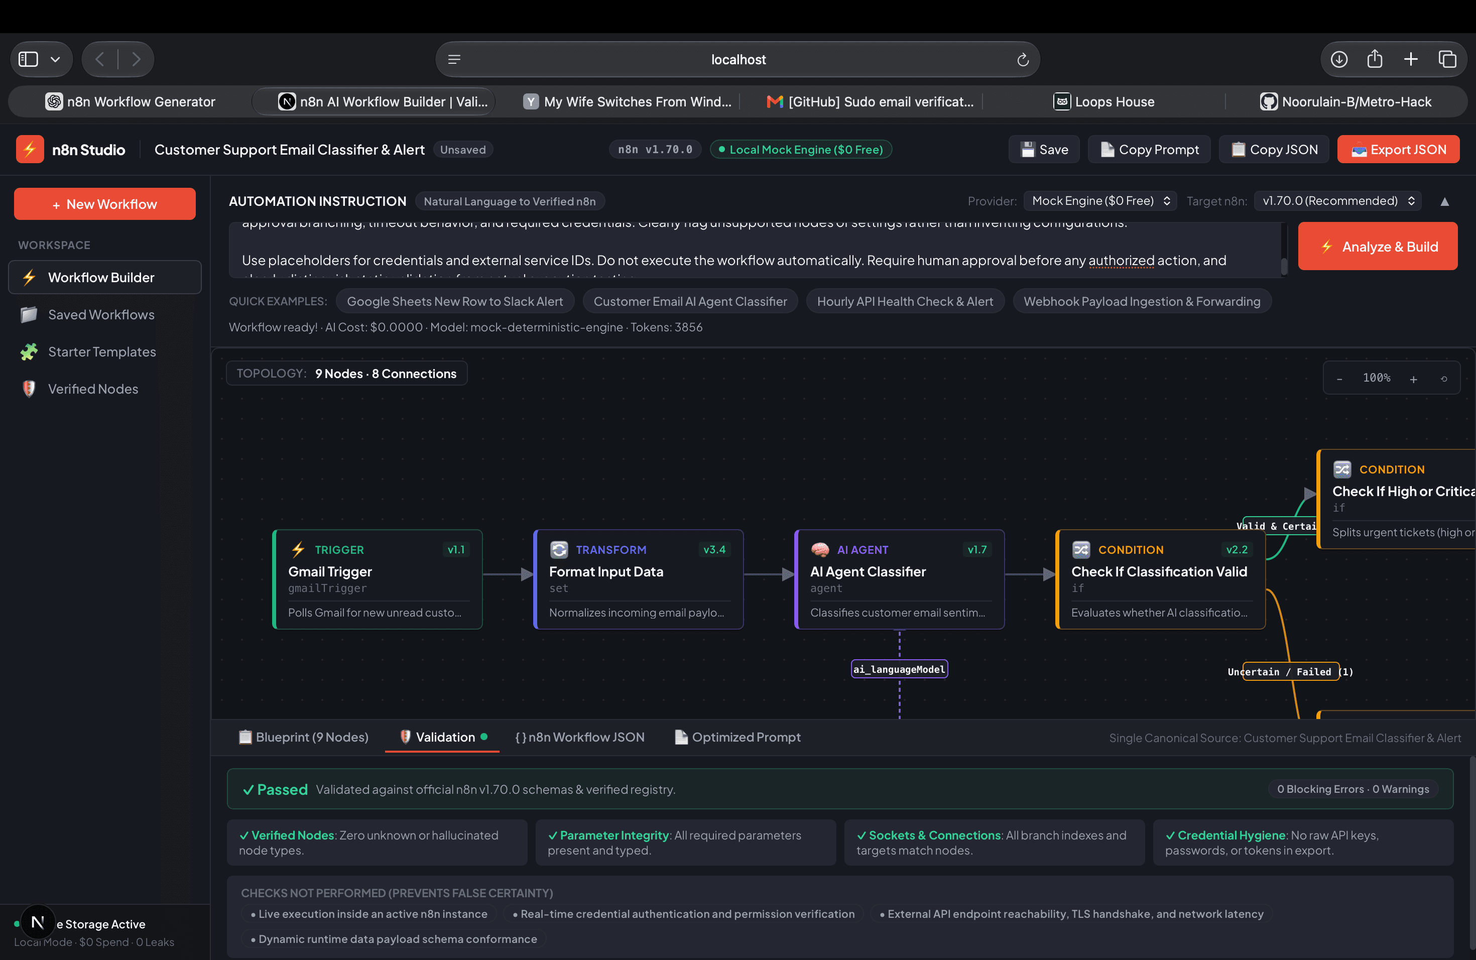Reset canvas zoom icon
Screen dimensions: 1476x960
(x=1444, y=379)
